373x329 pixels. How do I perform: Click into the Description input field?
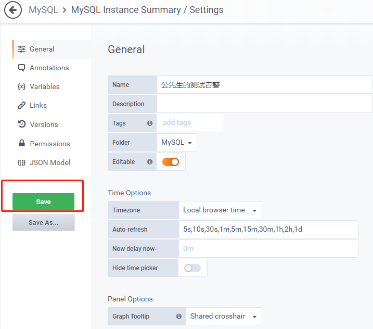[x=264, y=104]
